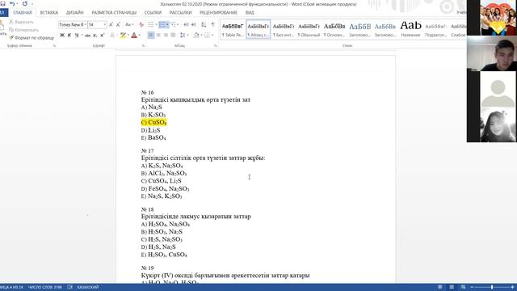
Task: Switch to ДИЗАЙН tab
Action: 75,13
